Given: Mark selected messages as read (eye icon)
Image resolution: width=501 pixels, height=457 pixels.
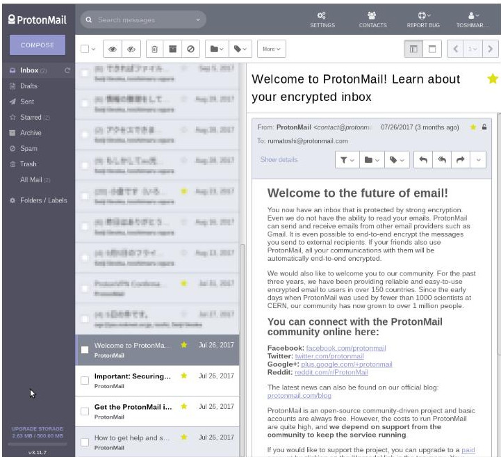Looking at the screenshot, I should (113, 49).
